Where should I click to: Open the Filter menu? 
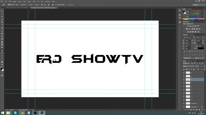pos(34,2)
